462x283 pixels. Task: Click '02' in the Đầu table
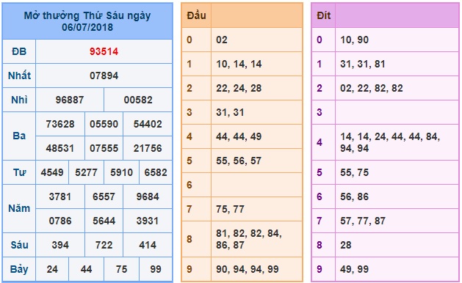222,40
